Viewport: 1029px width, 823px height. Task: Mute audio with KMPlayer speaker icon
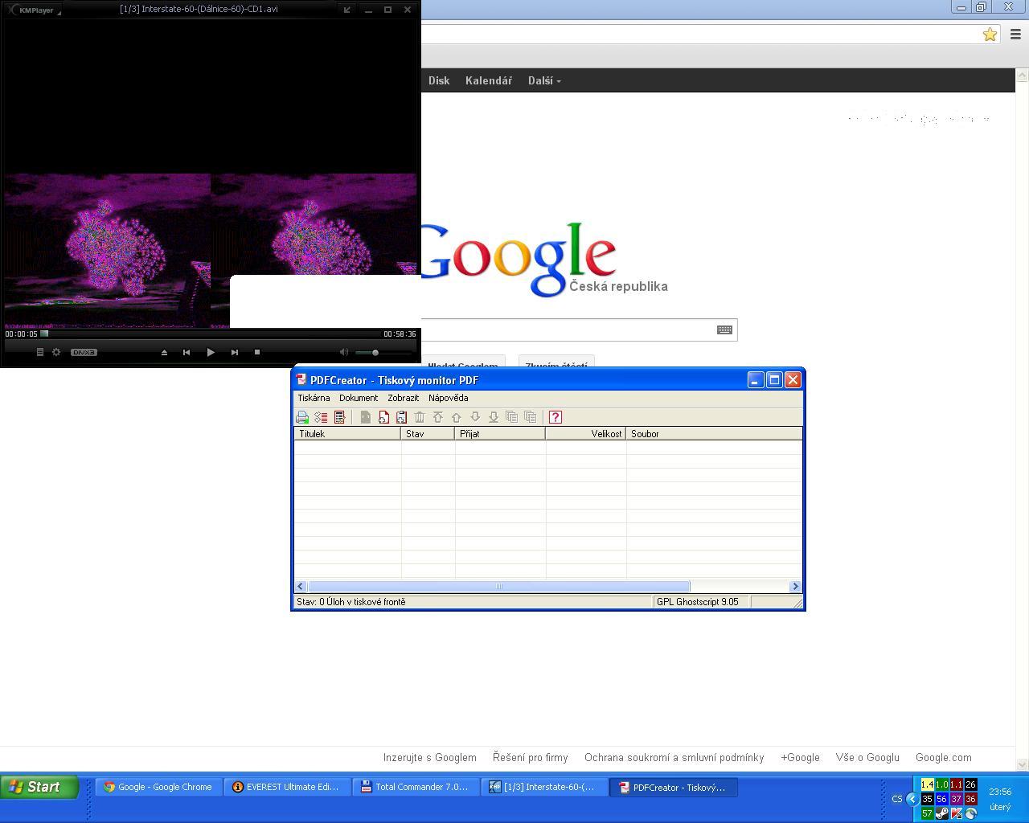click(344, 352)
